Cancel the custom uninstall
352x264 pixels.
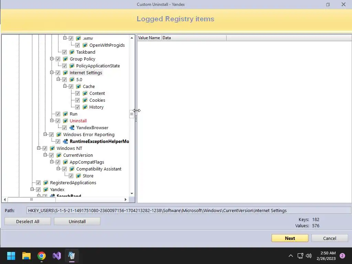tap(330, 238)
